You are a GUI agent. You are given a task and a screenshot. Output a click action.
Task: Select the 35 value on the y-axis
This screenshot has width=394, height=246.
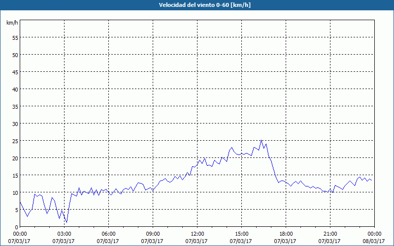[x=15, y=107]
